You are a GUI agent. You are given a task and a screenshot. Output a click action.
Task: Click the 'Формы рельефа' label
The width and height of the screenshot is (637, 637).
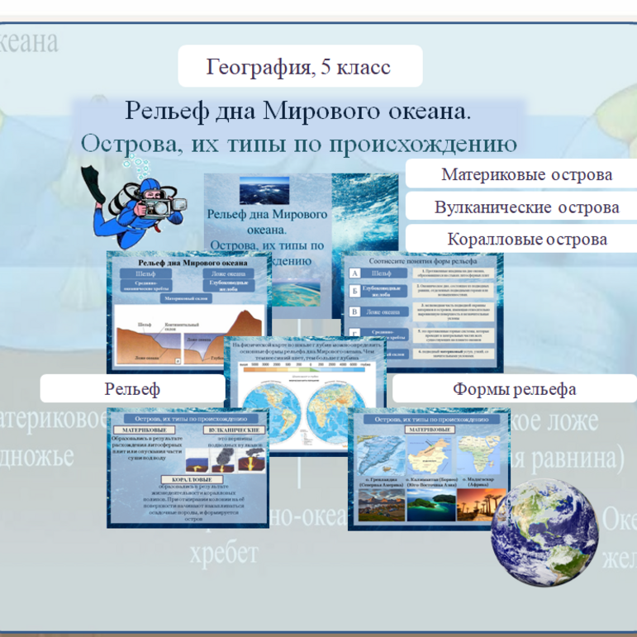tap(514, 389)
